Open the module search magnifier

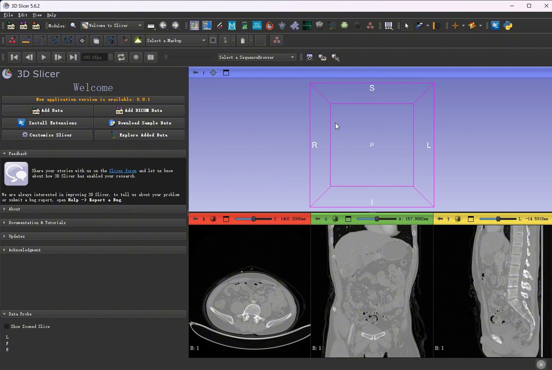point(73,25)
